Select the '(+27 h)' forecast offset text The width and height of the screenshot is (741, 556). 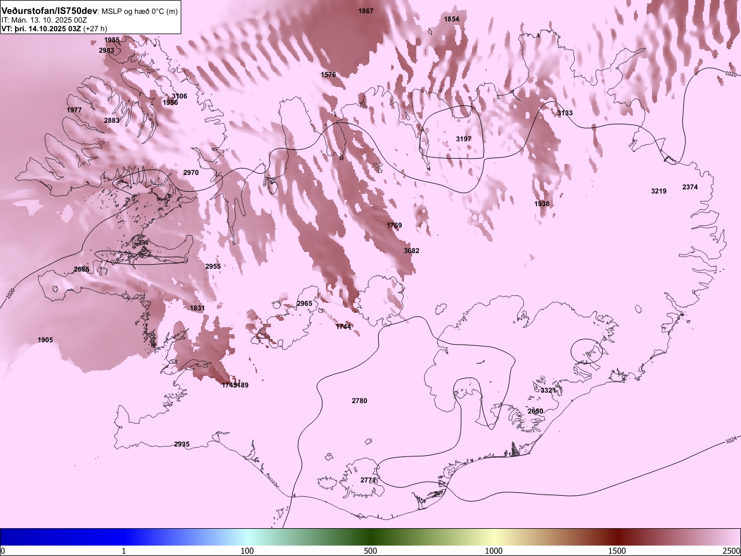(95, 28)
